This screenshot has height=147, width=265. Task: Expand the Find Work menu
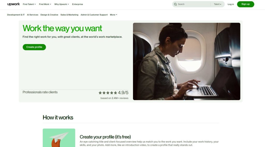click(45, 4)
